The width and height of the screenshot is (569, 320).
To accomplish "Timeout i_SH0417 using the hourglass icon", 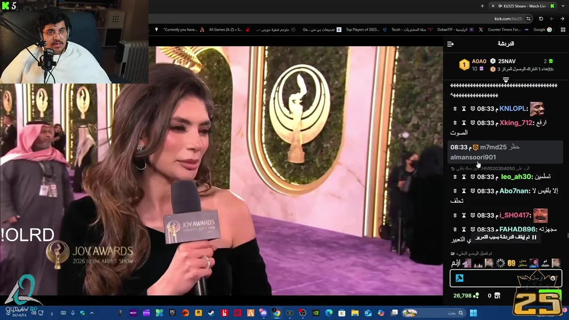I will (x=464, y=216).
